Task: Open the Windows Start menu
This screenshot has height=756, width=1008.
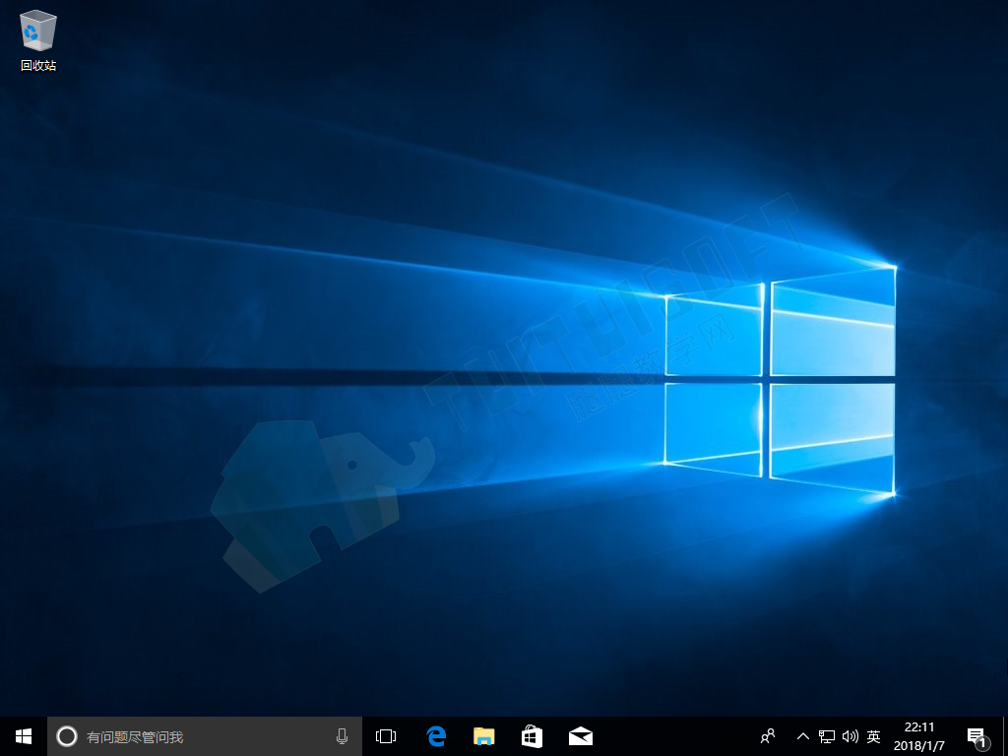Action: click(24, 736)
